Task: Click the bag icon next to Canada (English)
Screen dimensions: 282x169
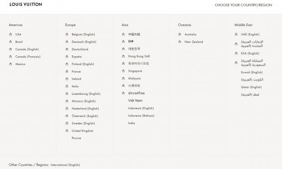Action: coord(11,49)
